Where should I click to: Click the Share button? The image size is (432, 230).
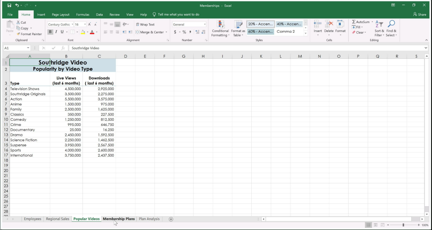click(x=420, y=14)
